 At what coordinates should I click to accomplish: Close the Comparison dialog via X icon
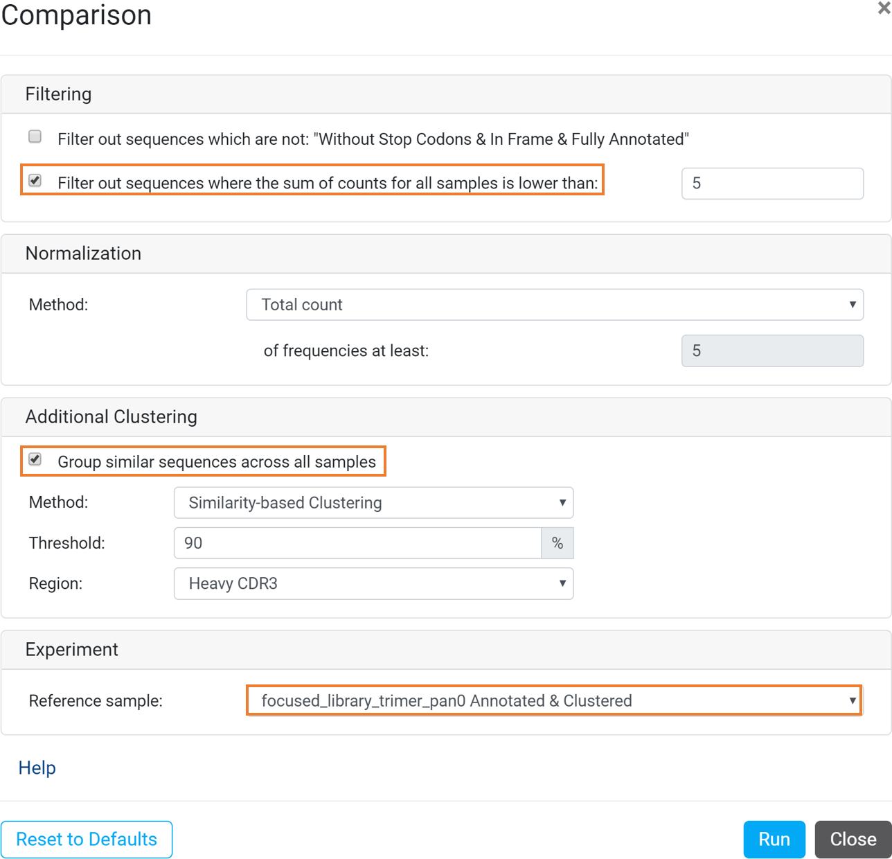click(x=884, y=9)
